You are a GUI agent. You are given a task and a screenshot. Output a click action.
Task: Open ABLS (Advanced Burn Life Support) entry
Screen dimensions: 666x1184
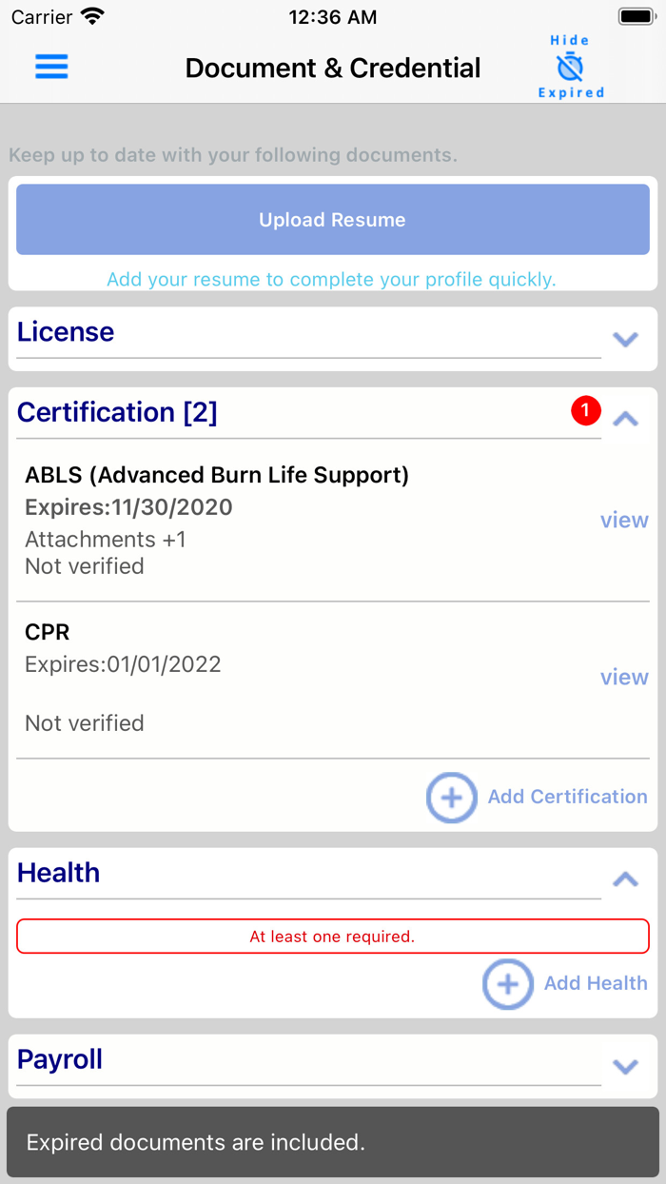(217, 475)
